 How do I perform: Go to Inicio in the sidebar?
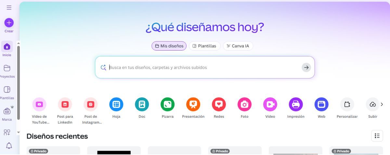coord(7,47)
